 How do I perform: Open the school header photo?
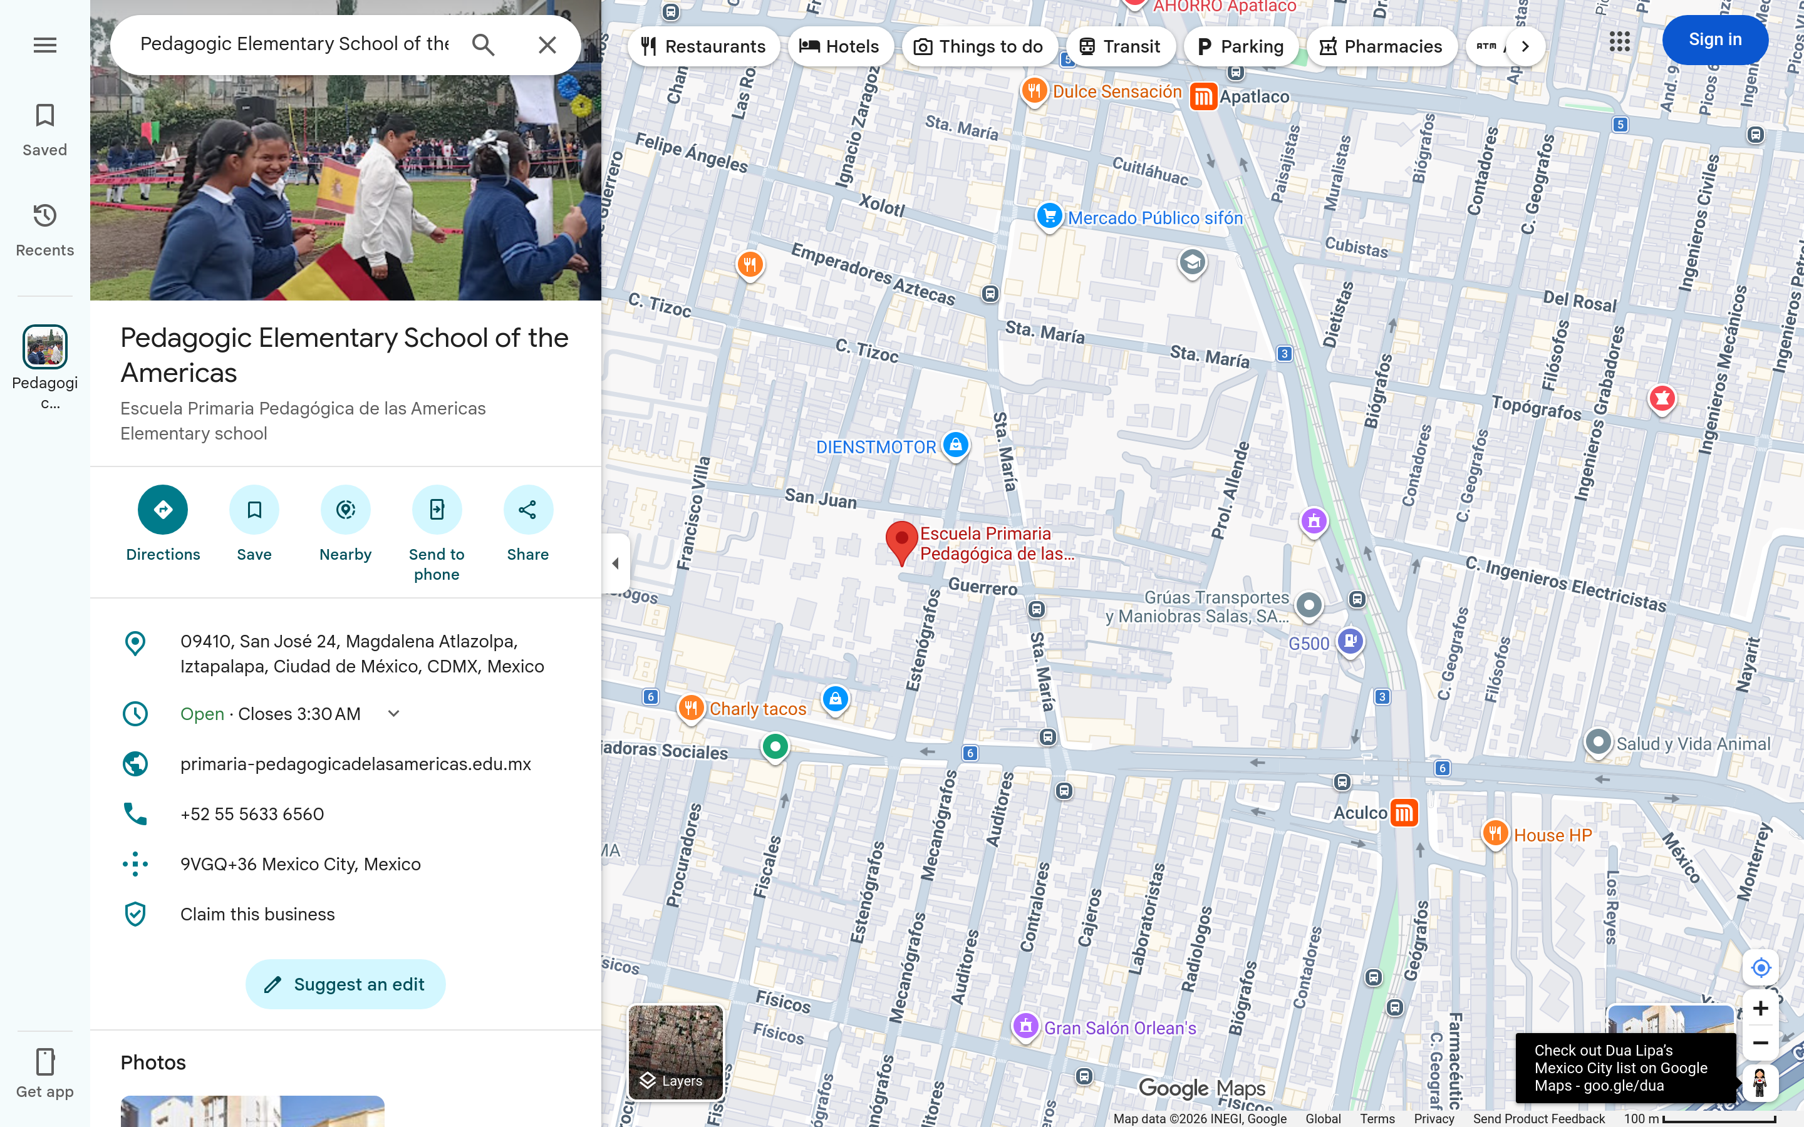click(x=345, y=187)
